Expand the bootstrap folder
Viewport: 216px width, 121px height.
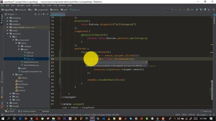click(7, 18)
